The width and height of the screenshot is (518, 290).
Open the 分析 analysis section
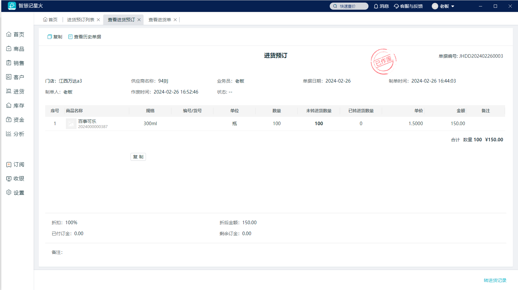15,134
